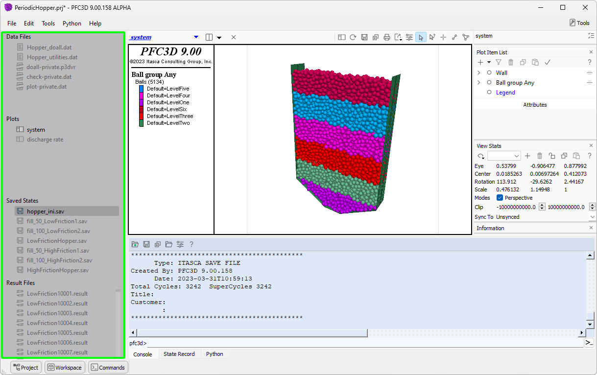Click the save floppy icon in console toolbar

146,244
